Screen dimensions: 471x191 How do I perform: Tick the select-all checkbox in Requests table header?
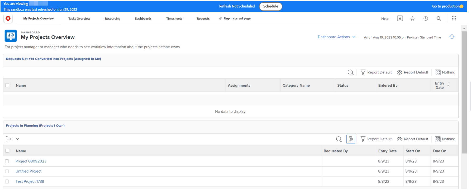[7, 85]
